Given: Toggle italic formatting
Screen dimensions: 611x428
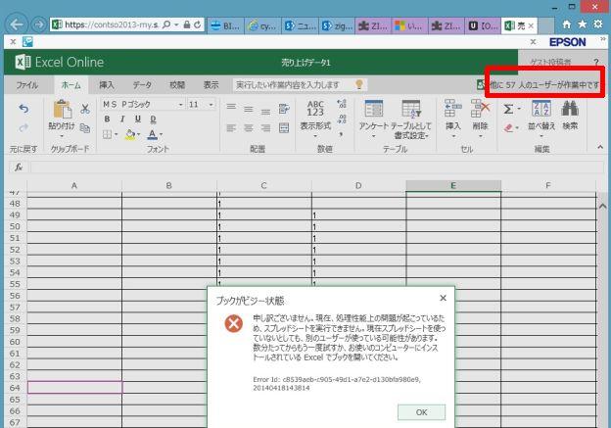Looking at the screenshot, I should click(122, 119).
